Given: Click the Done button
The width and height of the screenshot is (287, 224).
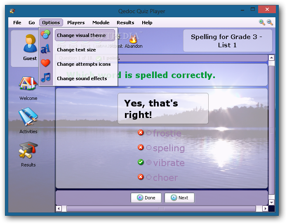Looking at the screenshot, I should tap(146, 198).
